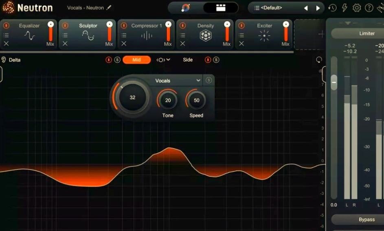384x231 pixels.
Task: Click the Exciter Mix slider
Action: pos(286,32)
